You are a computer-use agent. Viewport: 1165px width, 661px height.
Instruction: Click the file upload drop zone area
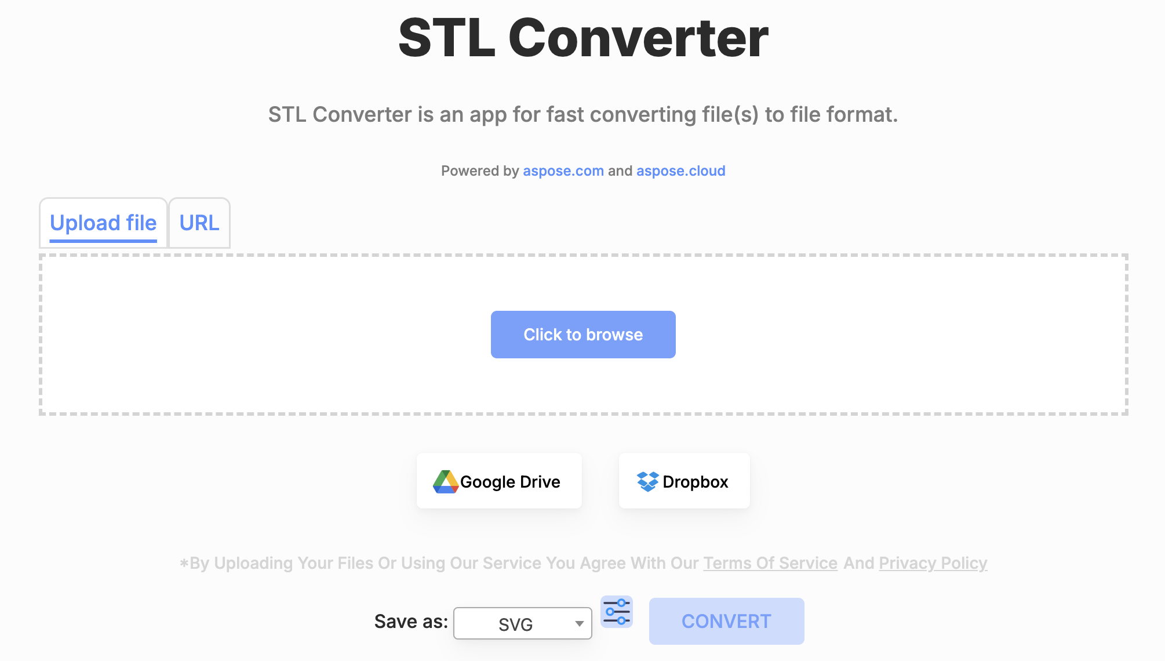[582, 334]
